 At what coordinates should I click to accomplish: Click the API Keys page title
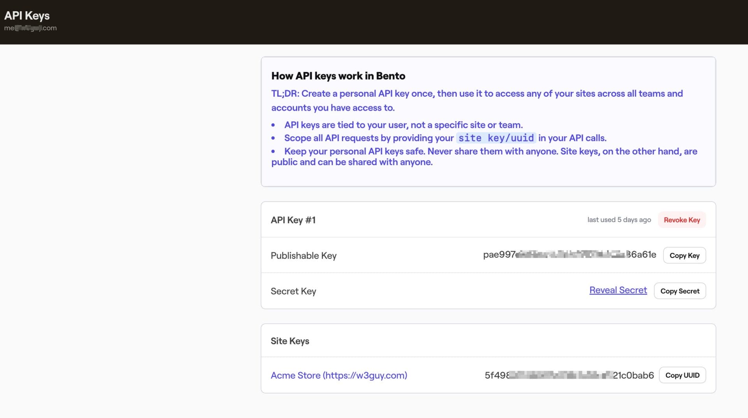pyautogui.click(x=27, y=16)
